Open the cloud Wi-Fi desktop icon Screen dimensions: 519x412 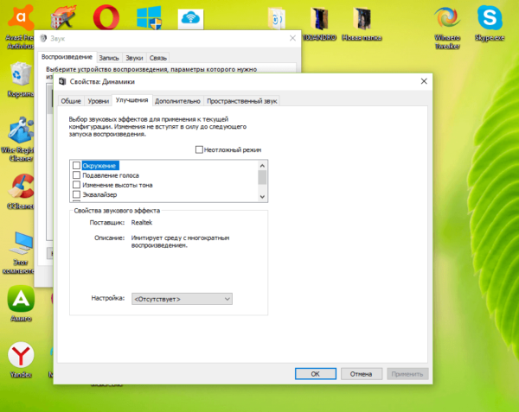[190, 18]
